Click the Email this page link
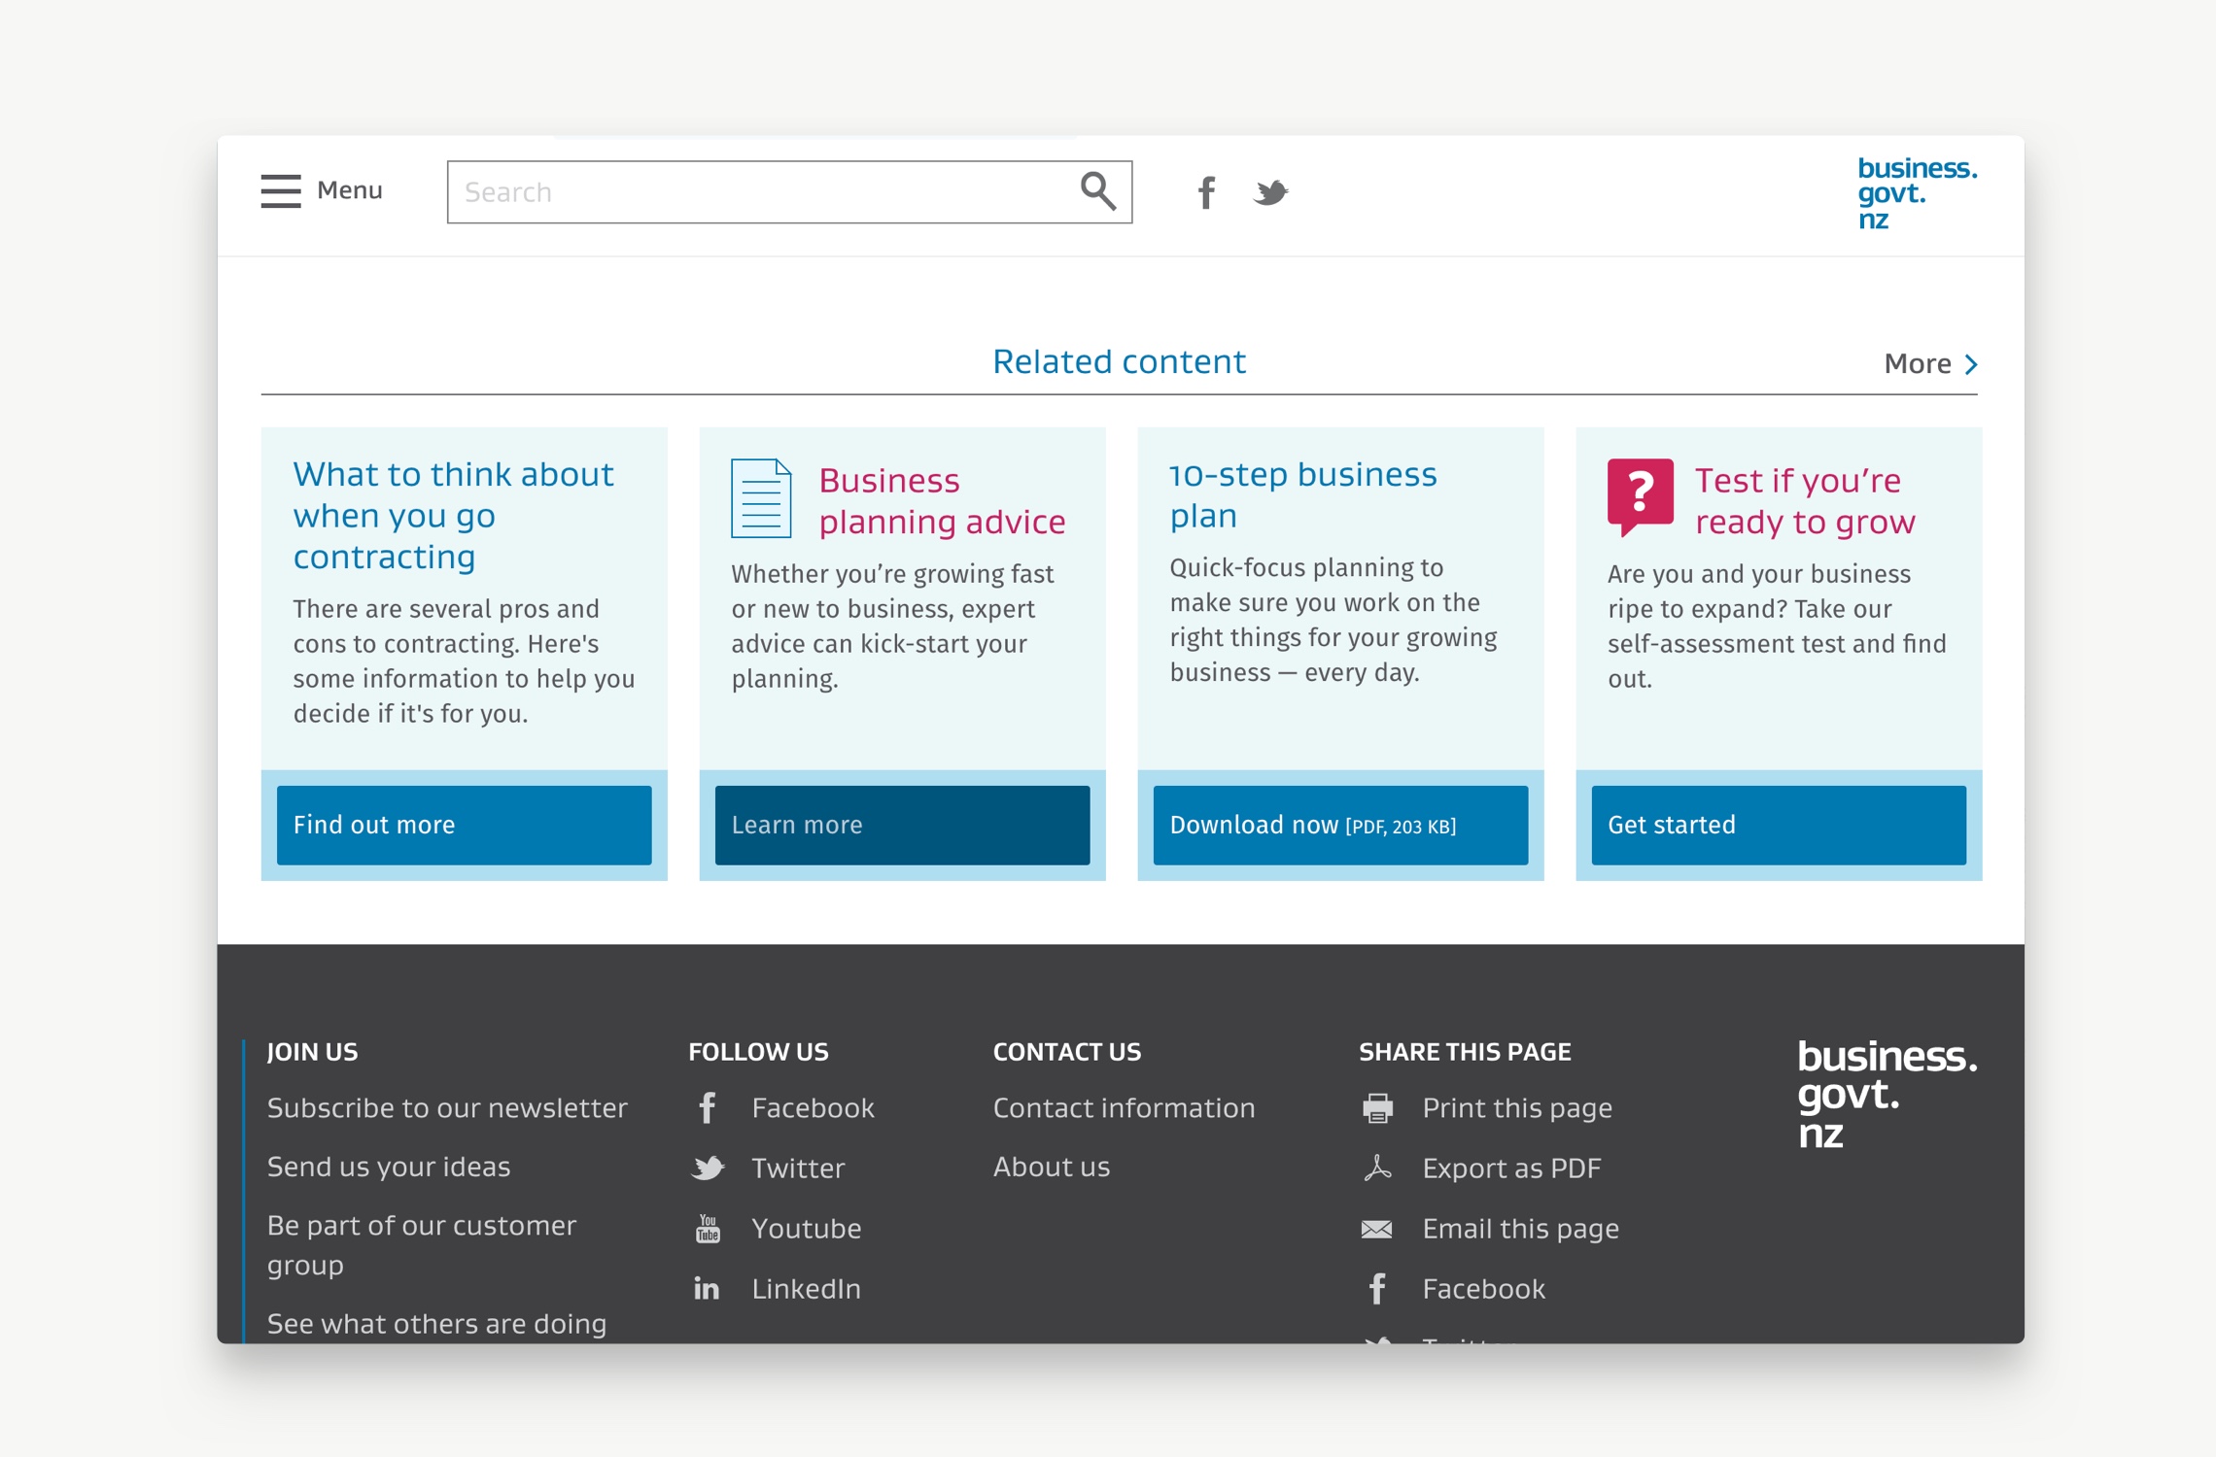The height and width of the screenshot is (1457, 2216). point(1521,1228)
